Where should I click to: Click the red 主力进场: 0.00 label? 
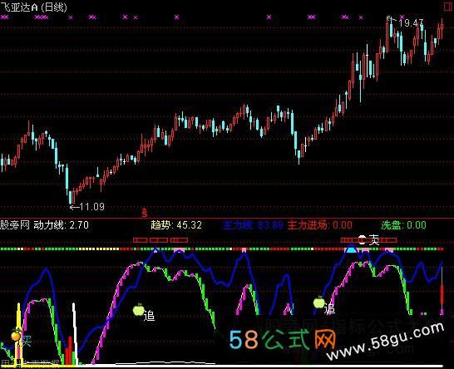[x=320, y=225]
